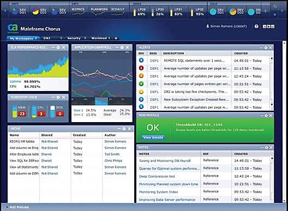Collapse the Alerts panel with minimize dash
288x211 pixels.
click(x=261, y=47)
